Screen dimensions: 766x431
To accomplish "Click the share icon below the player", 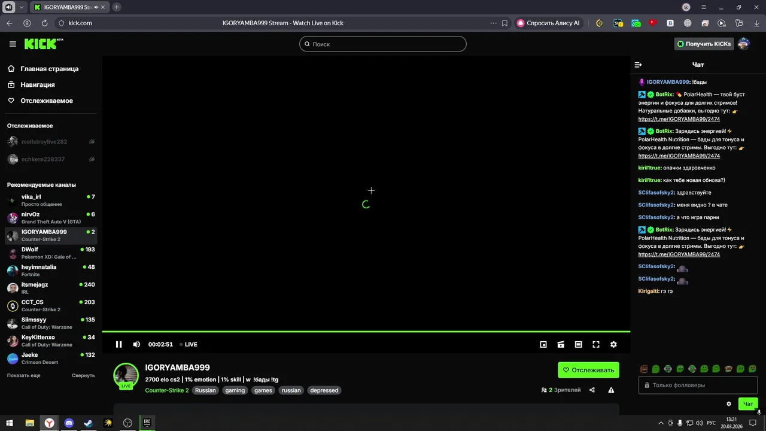I will (592, 390).
